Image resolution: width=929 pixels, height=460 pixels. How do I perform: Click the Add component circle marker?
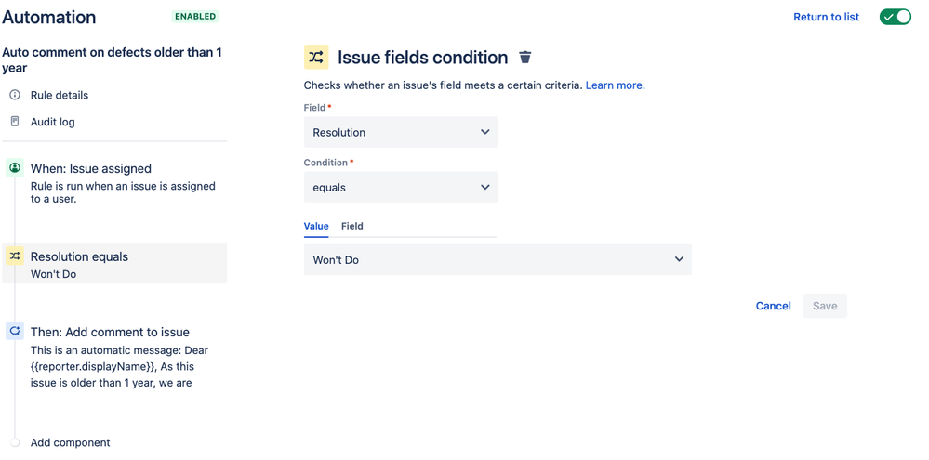(15, 442)
